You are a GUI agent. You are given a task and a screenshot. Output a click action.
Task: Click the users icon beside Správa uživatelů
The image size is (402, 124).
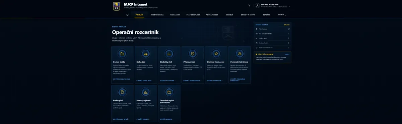(257, 43)
